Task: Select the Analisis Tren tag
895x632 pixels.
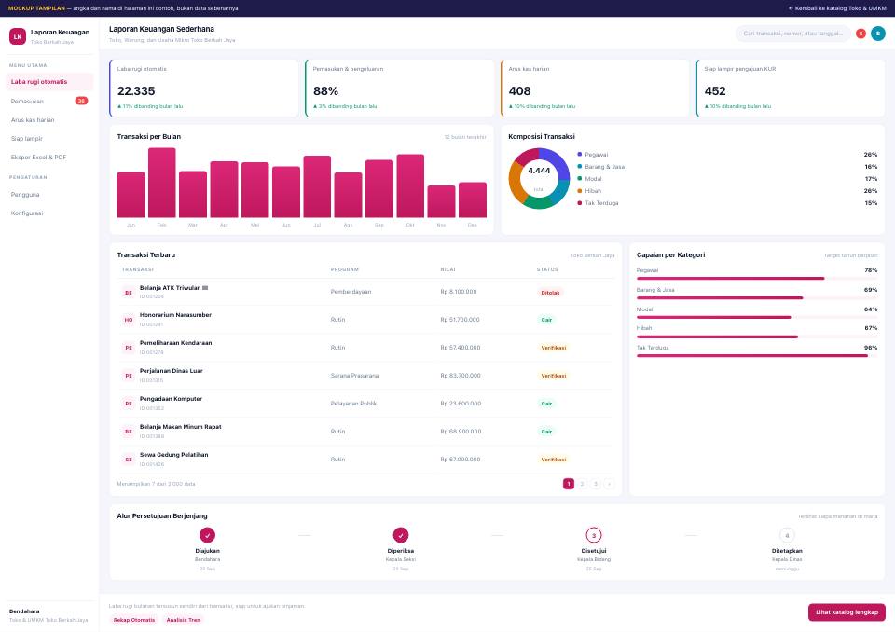Action: [x=184, y=620]
